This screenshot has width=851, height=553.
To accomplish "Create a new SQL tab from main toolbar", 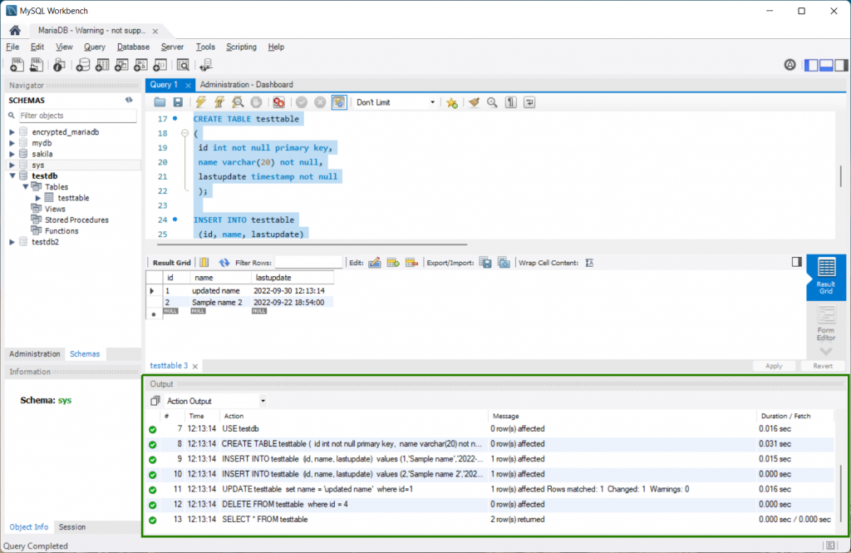I will [17, 65].
